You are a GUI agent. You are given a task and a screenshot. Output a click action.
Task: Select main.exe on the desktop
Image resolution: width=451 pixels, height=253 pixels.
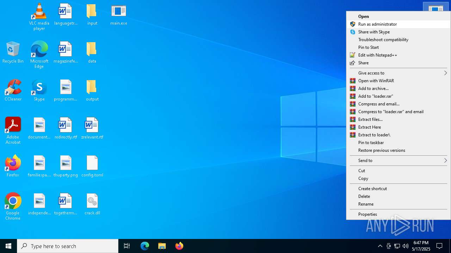[118, 15]
